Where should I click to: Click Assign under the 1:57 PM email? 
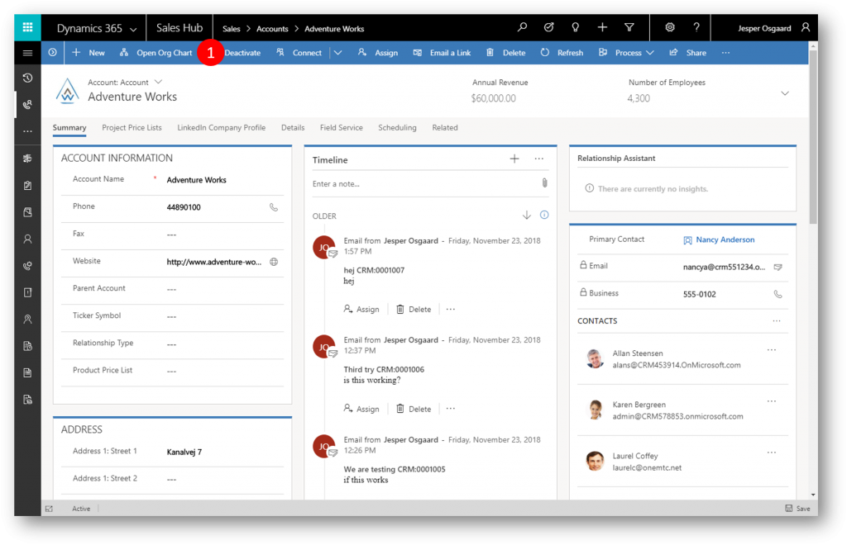361,310
